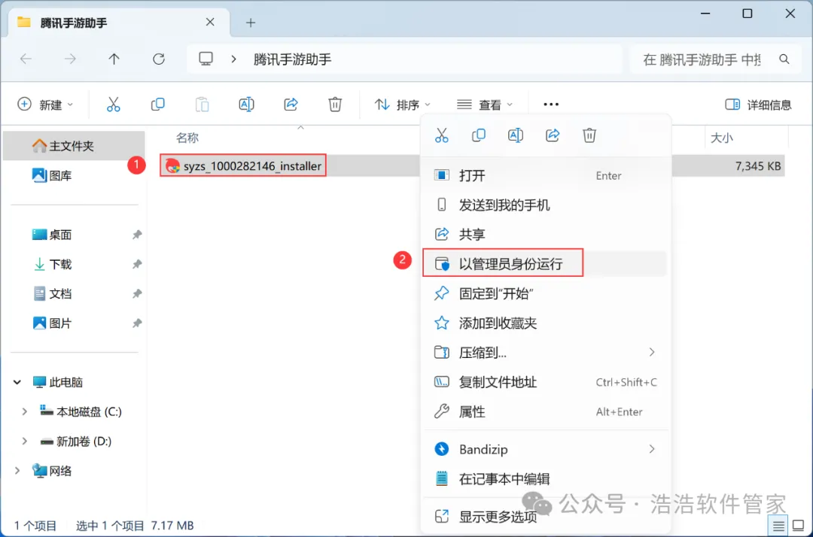Expand the 压缩到... submenu
Viewport: 813px width, 537px height.
(x=652, y=353)
